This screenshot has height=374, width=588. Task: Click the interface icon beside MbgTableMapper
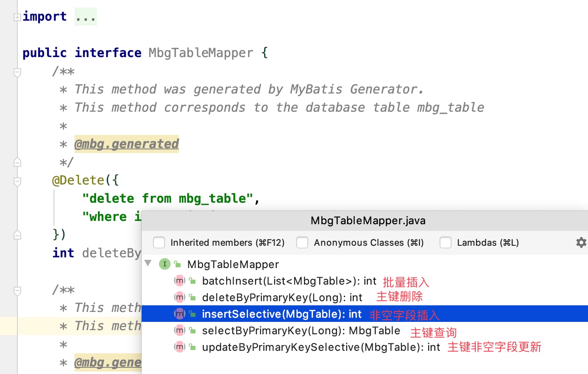[x=164, y=264]
